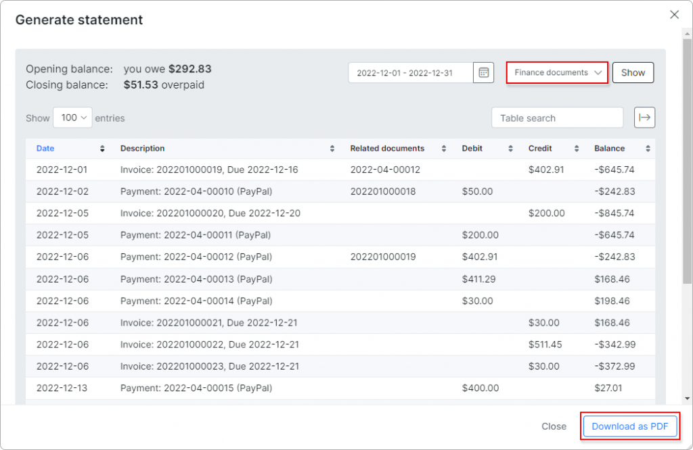The image size is (693, 450).
Task: Click the Show button
Action: coord(633,72)
